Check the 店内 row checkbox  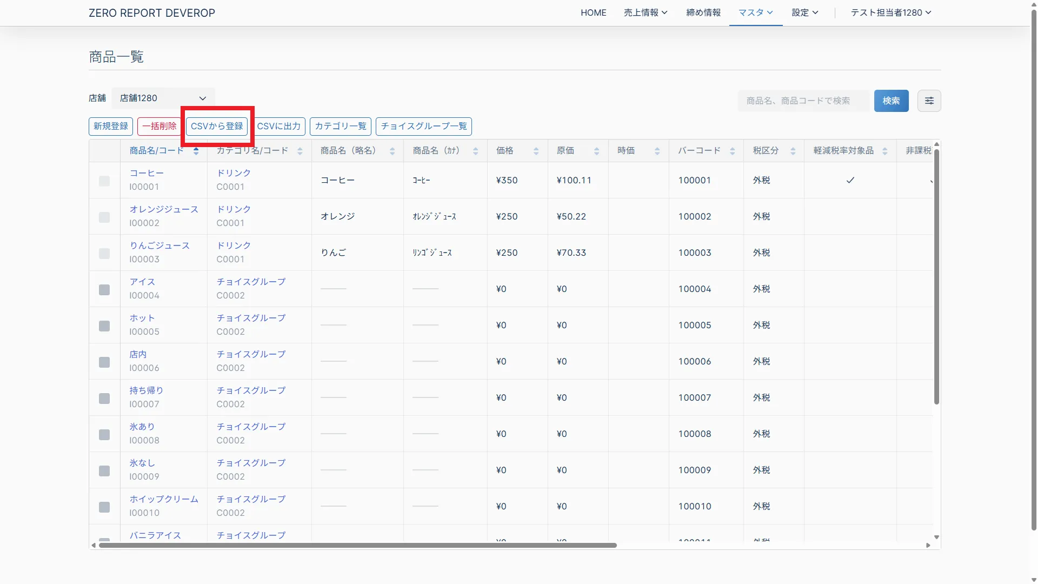tap(104, 362)
